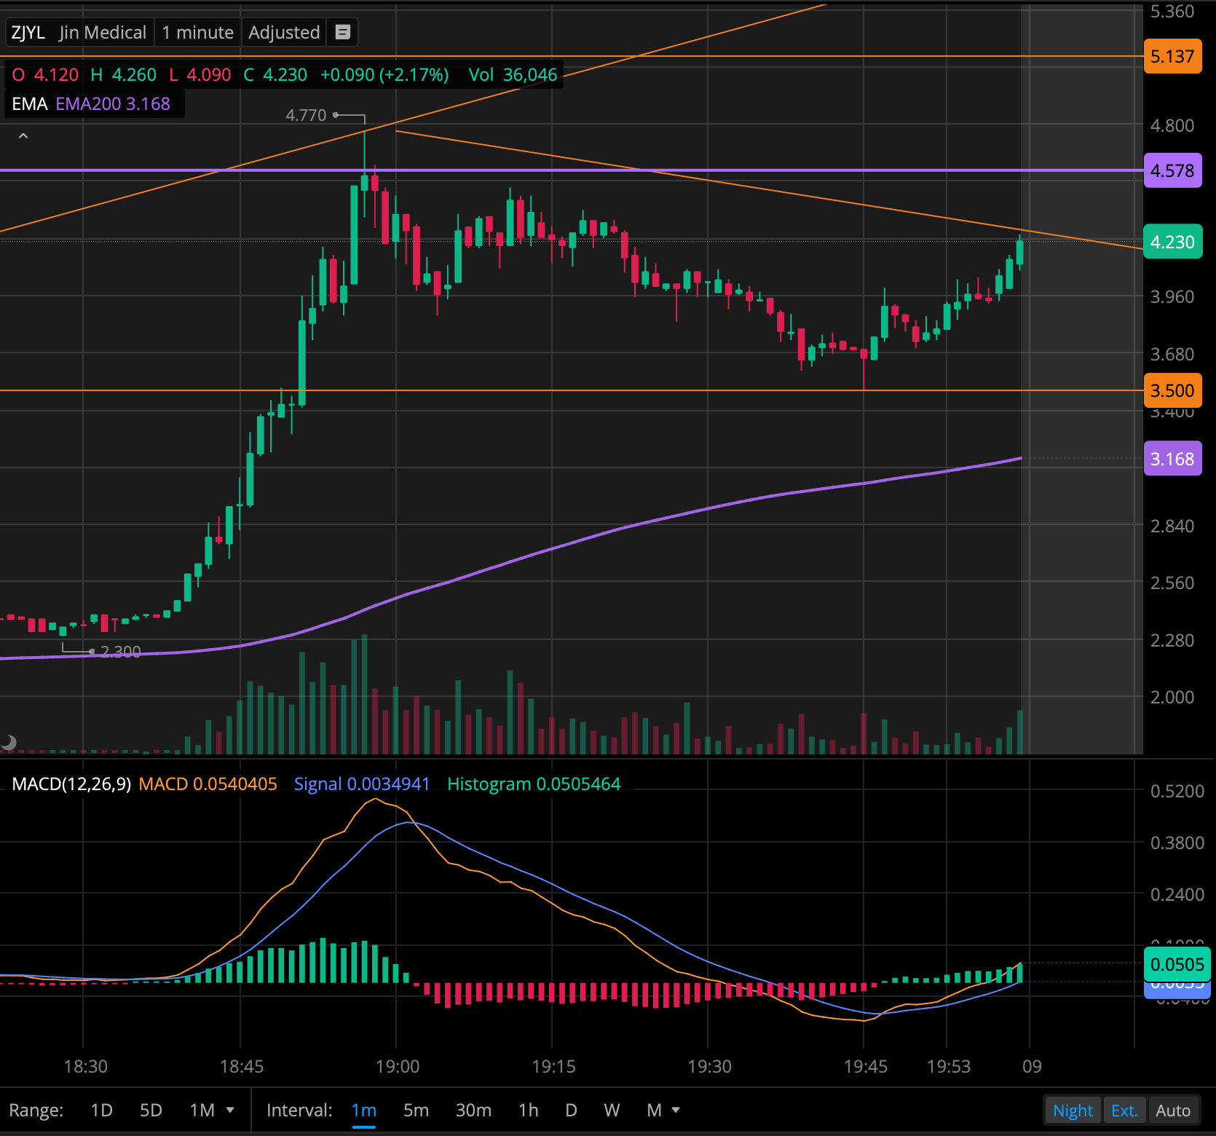The height and width of the screenshot is (1136, 1216).
Task: Click the note icon beside Adjusted
Action: click(x=343, y=32)
